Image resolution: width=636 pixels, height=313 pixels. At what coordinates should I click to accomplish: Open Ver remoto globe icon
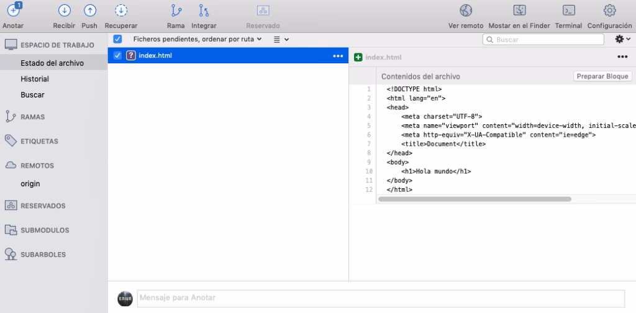pyautogui.click(x=466, y=11)
